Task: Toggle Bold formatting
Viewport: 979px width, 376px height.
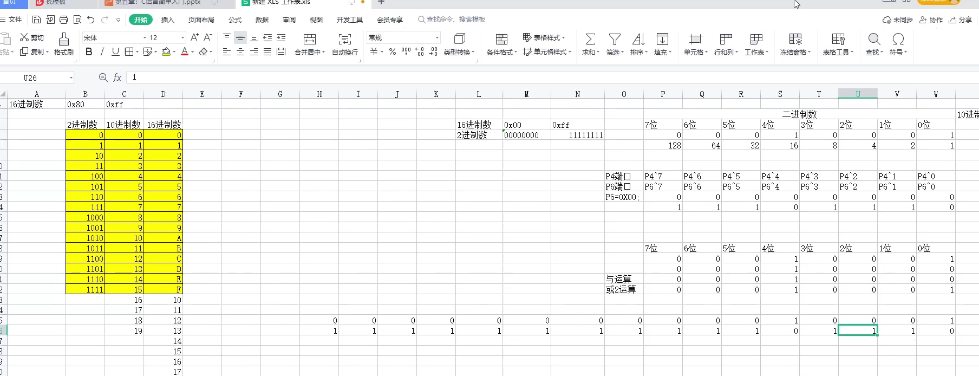Action: point(89,52)
